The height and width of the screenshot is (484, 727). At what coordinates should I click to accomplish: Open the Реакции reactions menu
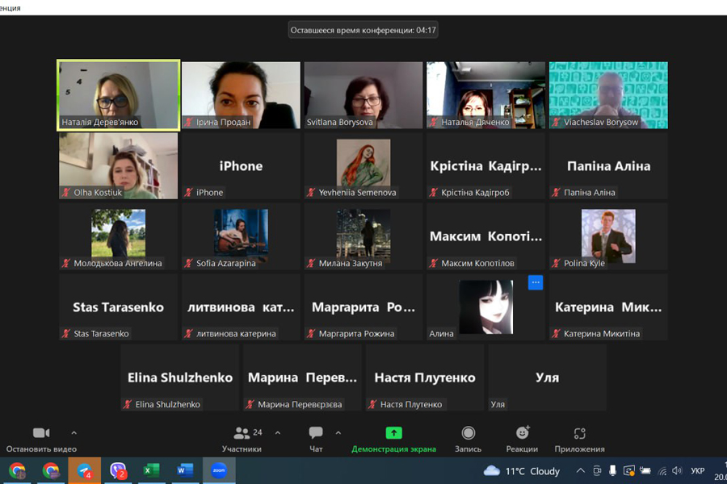click(x=522, y=434)
